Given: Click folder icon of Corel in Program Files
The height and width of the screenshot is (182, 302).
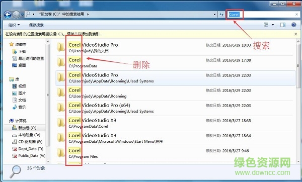Looking at the screenshot, I should click(61, 153).
